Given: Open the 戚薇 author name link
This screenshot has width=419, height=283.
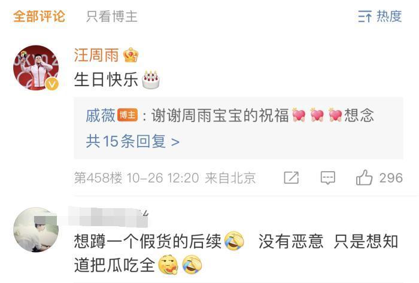Looking at the screenshot, I should pos(101,115).
